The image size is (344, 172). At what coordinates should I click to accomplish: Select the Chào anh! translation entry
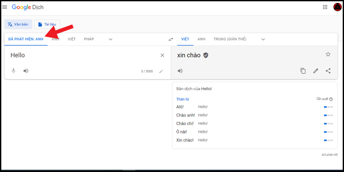pyautogui.click(x=186, y=115)
